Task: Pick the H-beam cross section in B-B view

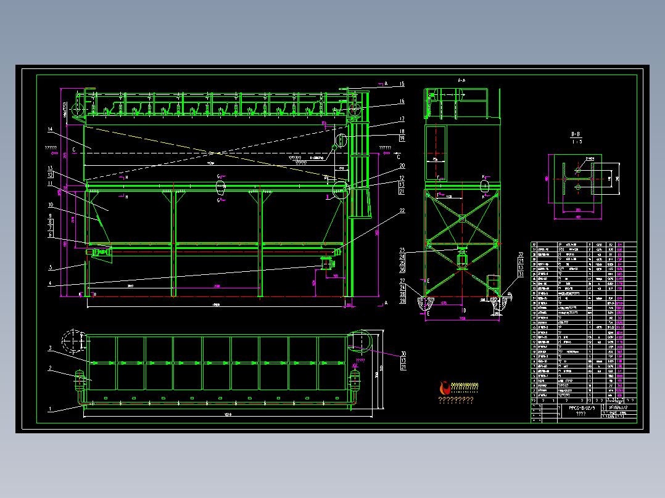Action: 577,179
